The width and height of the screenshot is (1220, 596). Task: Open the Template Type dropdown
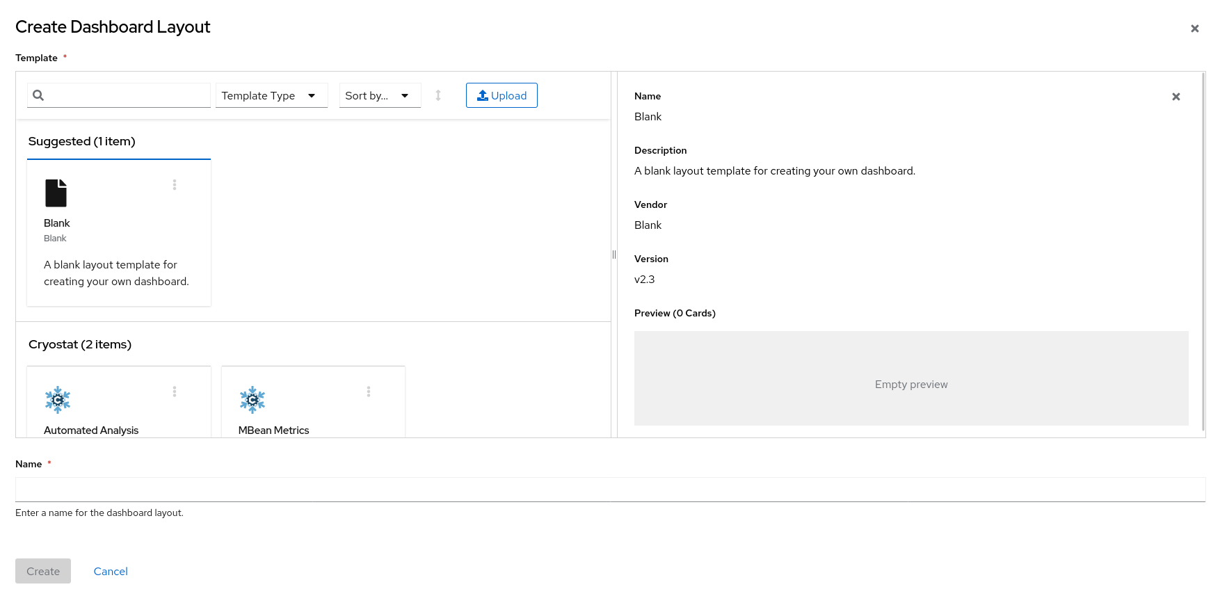(271, 95)
